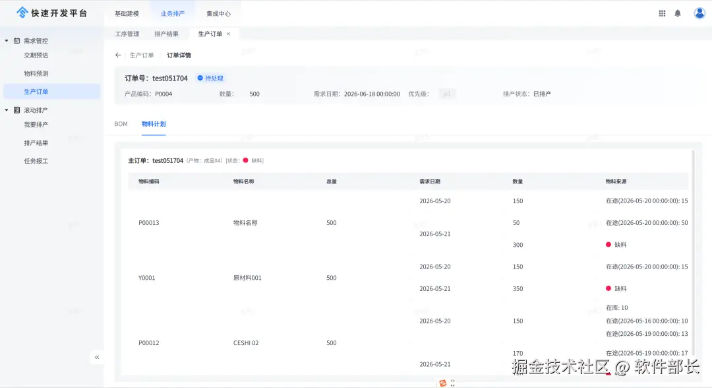Select the 物料计划 tab

point(154,123)
